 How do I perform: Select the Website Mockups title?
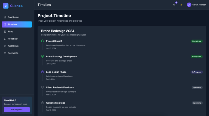[56, 103]
